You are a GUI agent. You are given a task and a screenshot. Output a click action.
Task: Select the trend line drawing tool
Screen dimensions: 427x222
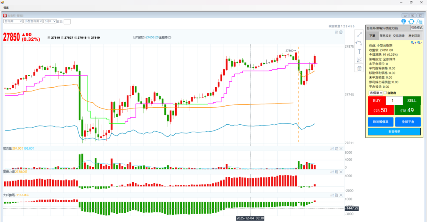click(359, 34)
